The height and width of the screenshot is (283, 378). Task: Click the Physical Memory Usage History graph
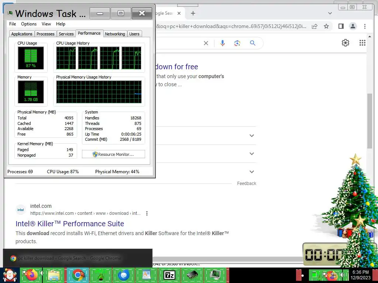(99, 92)
